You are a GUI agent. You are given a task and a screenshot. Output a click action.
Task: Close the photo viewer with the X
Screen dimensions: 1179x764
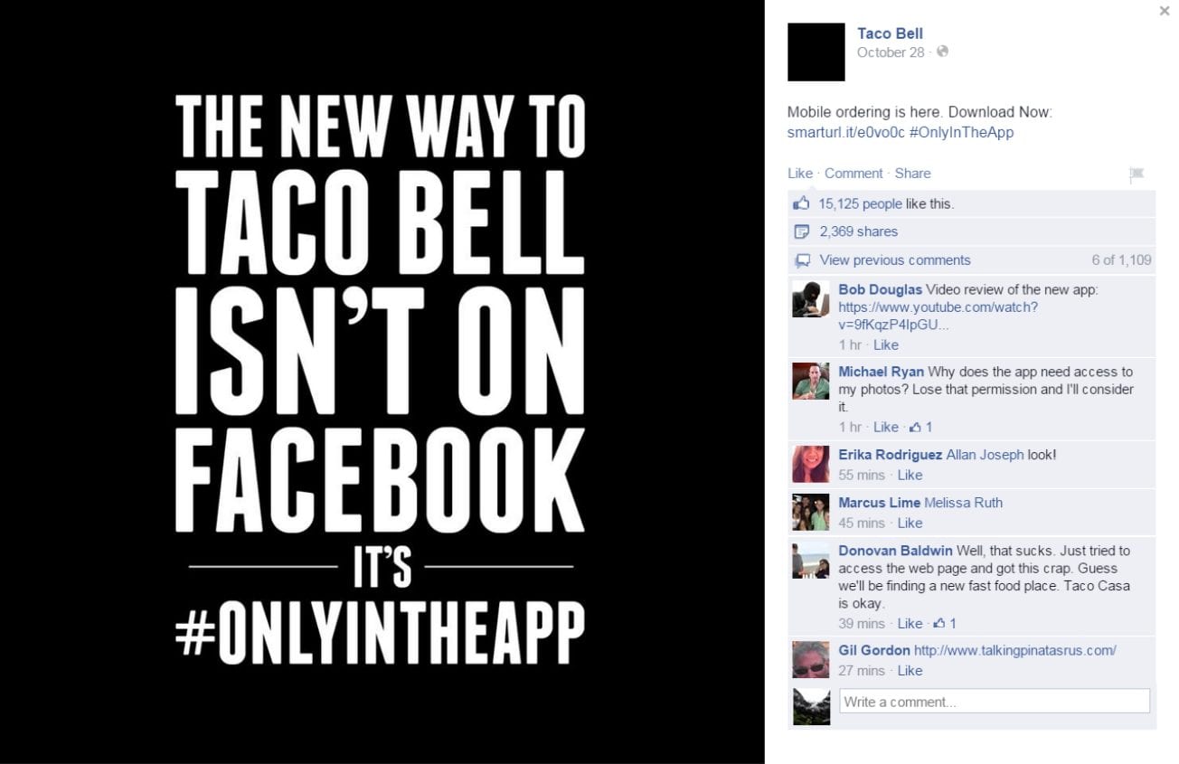[1165, 11]
